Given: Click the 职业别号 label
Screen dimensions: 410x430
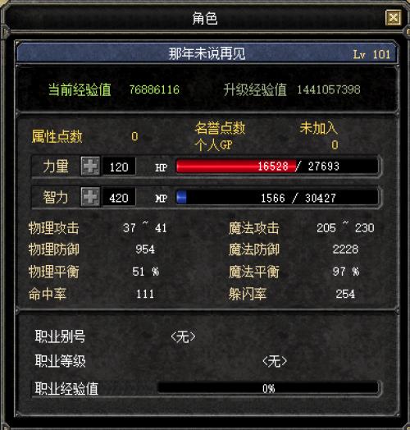Looking at the screenshot, I should point(60,336).
